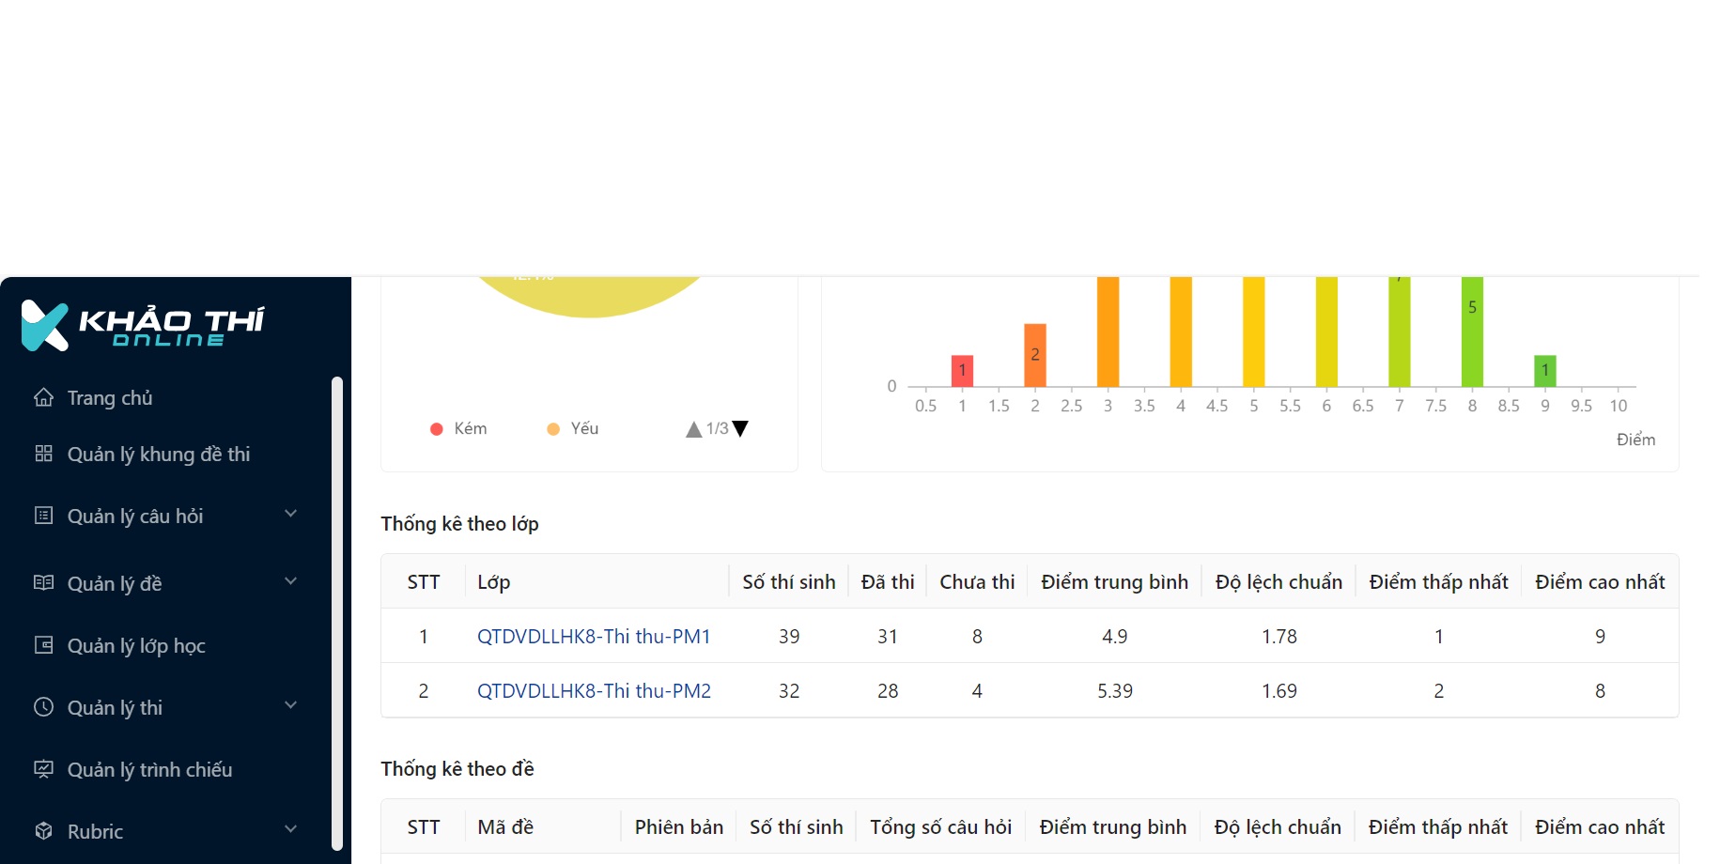This screenshot has height=864, width=1720.
Task: Click the Quản lý đề book icon
Action: (x=43, y=583)
